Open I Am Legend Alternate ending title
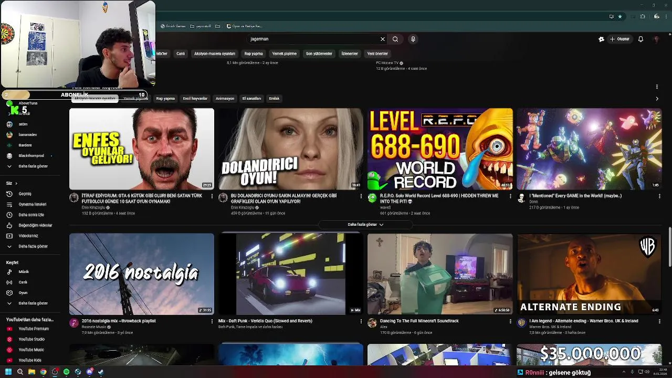The image size is (672, 378). pos(584,321)
